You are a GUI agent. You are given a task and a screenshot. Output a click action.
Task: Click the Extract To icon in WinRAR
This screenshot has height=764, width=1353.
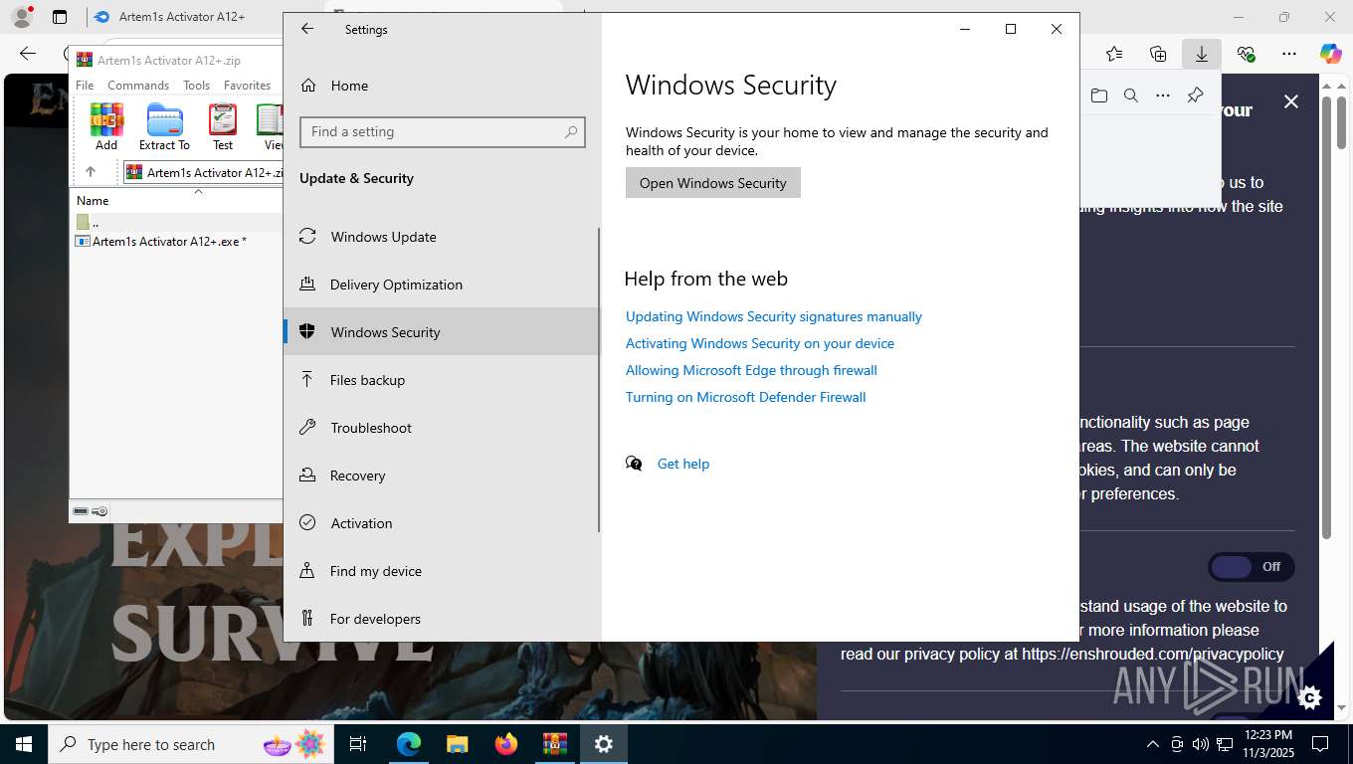[x=164, y=126]
